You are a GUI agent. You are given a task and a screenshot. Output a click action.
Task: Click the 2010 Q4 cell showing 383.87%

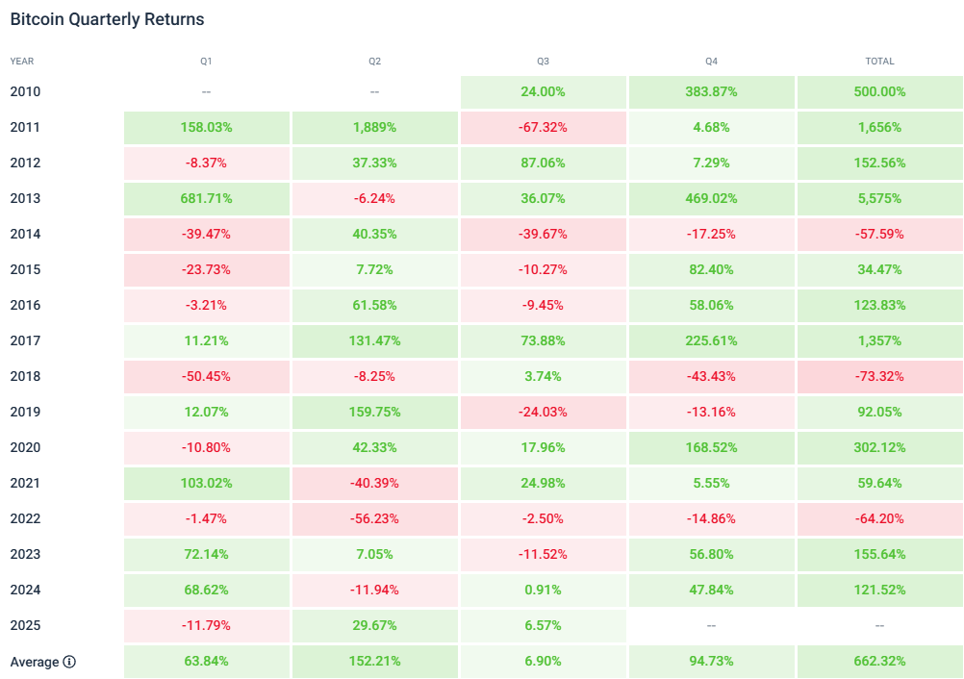click(x=711, y=92)
